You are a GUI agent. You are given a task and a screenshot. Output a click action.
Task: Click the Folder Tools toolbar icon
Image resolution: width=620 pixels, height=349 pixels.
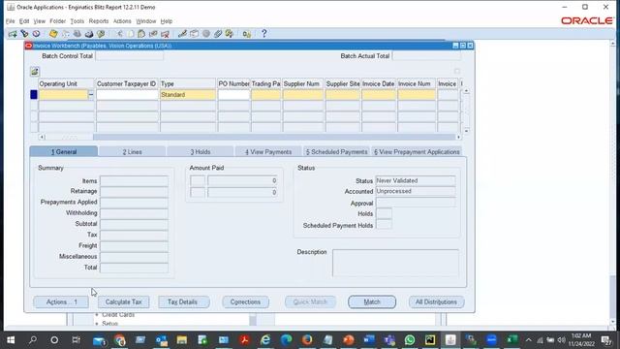click(229, 34)
